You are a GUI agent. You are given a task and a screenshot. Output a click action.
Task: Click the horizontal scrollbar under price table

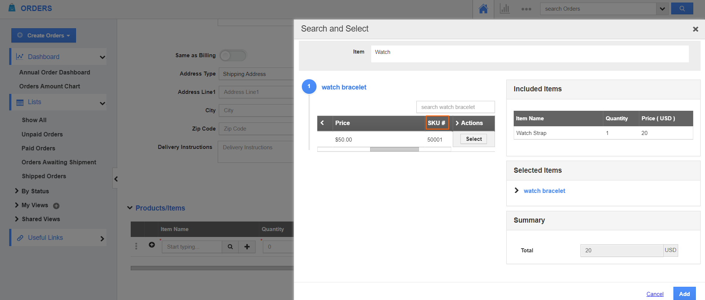(x=394, y=149)
